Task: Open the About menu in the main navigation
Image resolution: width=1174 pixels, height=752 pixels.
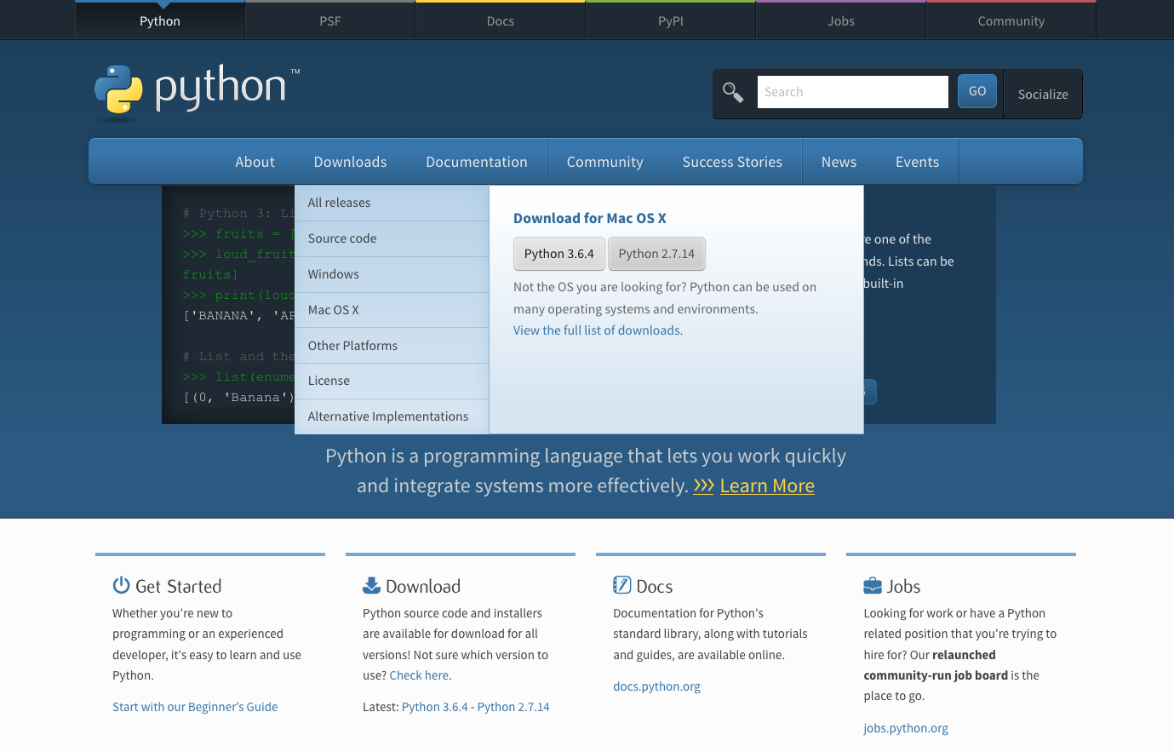Action: coord(255,162)
